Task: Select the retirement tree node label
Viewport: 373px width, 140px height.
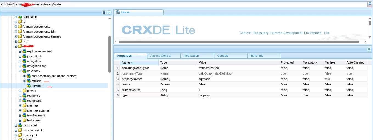Action: tap(34, 101)
